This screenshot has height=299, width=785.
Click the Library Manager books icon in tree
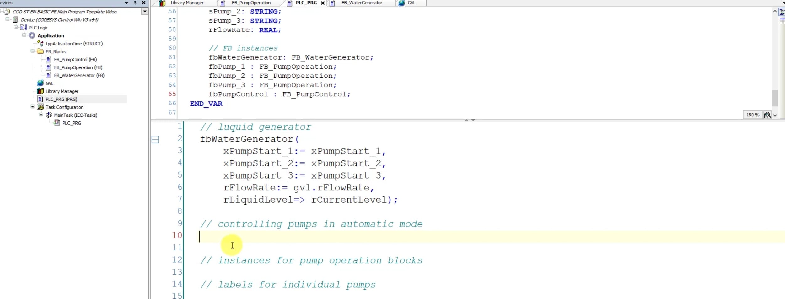click(40, 91)
